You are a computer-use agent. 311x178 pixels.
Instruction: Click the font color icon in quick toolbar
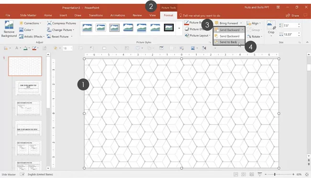[x=17, y=48]
